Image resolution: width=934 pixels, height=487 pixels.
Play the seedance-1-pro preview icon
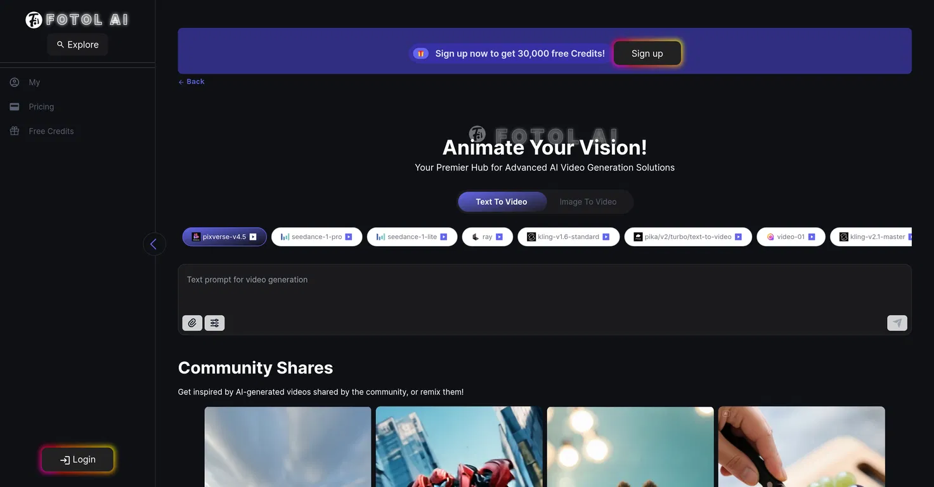point(349,237)
